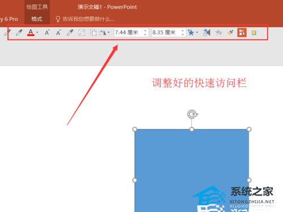283x212 pixels.
Task: Click the top-left resize handle of the rectangle
Action: (x=135, y=129)
